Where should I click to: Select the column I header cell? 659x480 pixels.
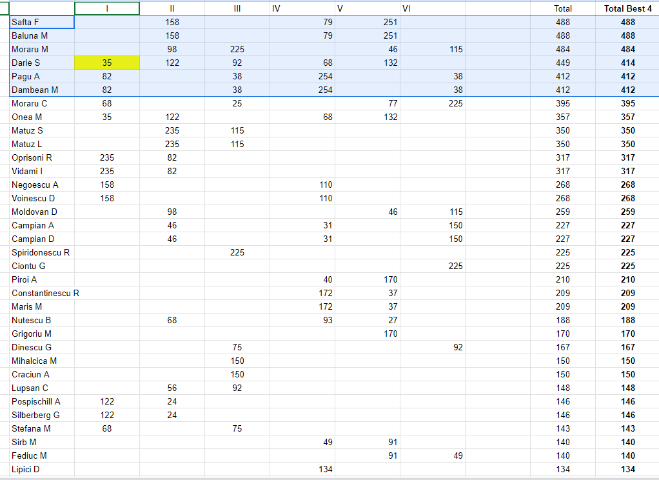pyautogui.click(x=107, y=8)
